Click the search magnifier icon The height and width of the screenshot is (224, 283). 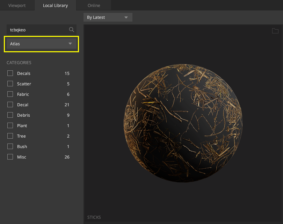click(x=72, y=30)
